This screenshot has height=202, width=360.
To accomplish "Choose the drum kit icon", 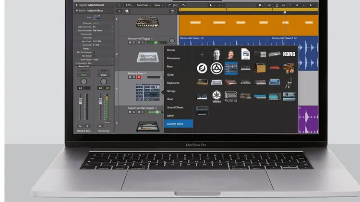I will 289,68.
